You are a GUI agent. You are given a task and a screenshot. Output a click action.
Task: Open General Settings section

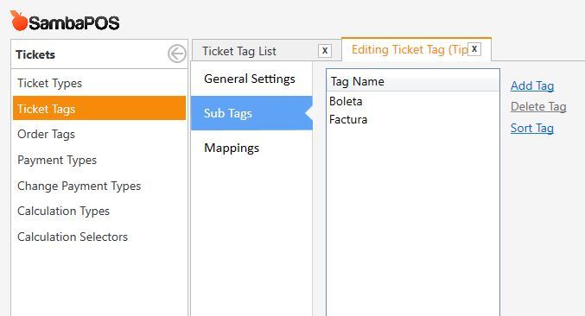(251, 79)
